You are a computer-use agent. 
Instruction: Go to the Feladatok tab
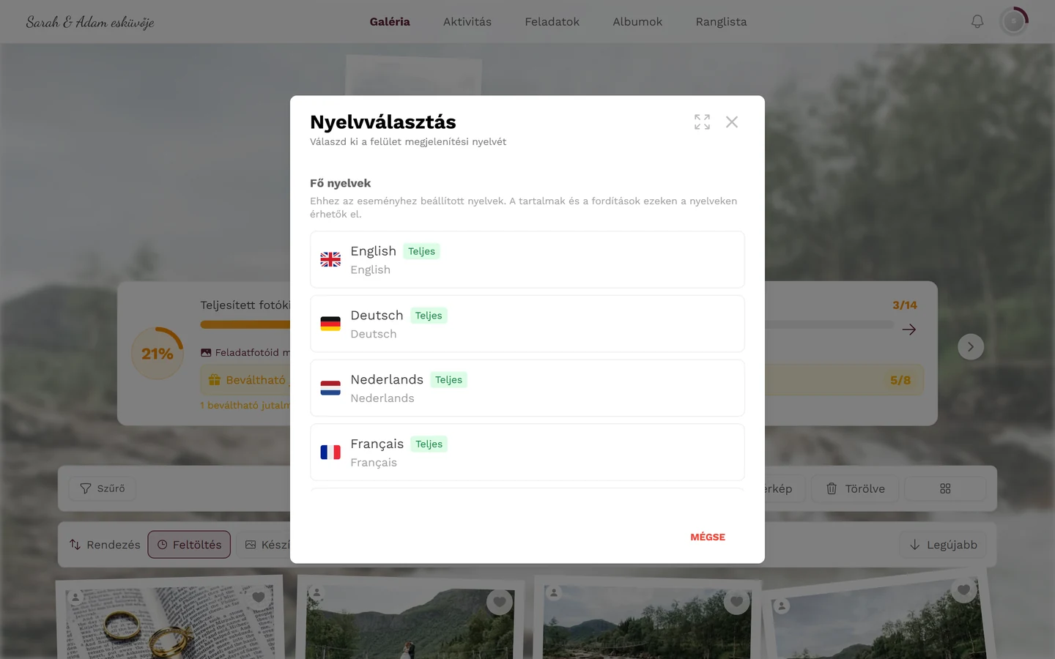[552, 22]
